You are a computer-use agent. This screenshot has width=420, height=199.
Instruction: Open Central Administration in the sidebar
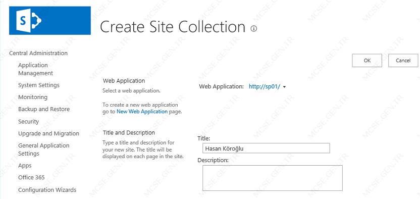[38, 53]
